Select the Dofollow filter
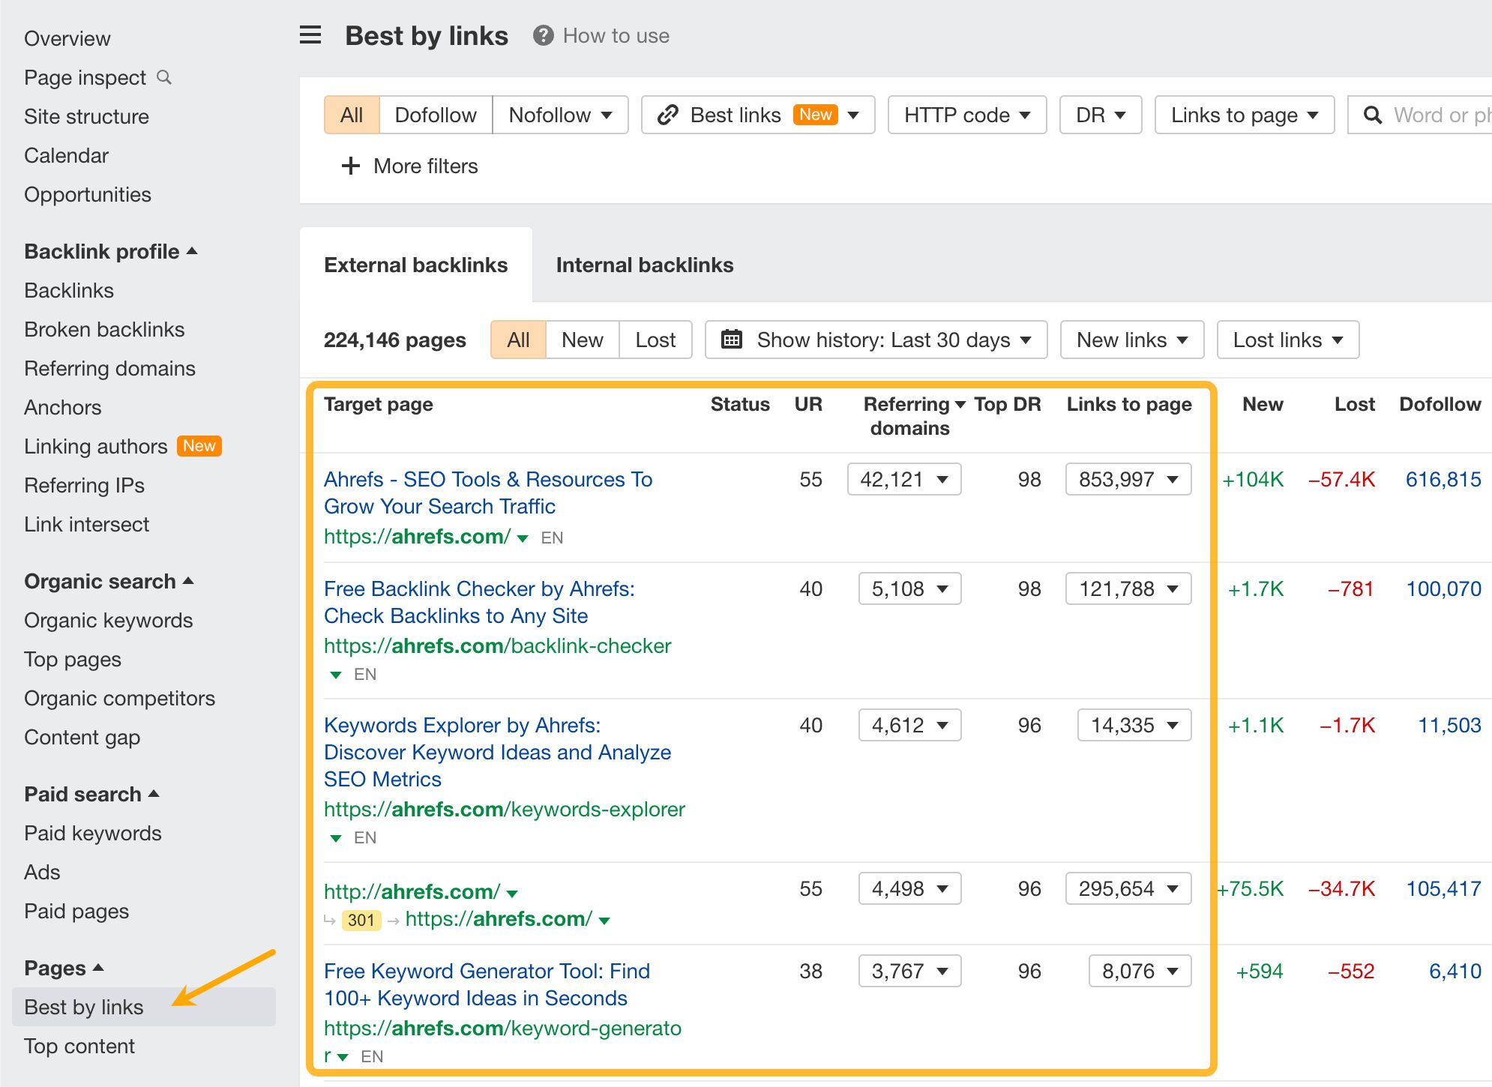The height and width of the screenshot is (1087, 1492). point(435,115)
